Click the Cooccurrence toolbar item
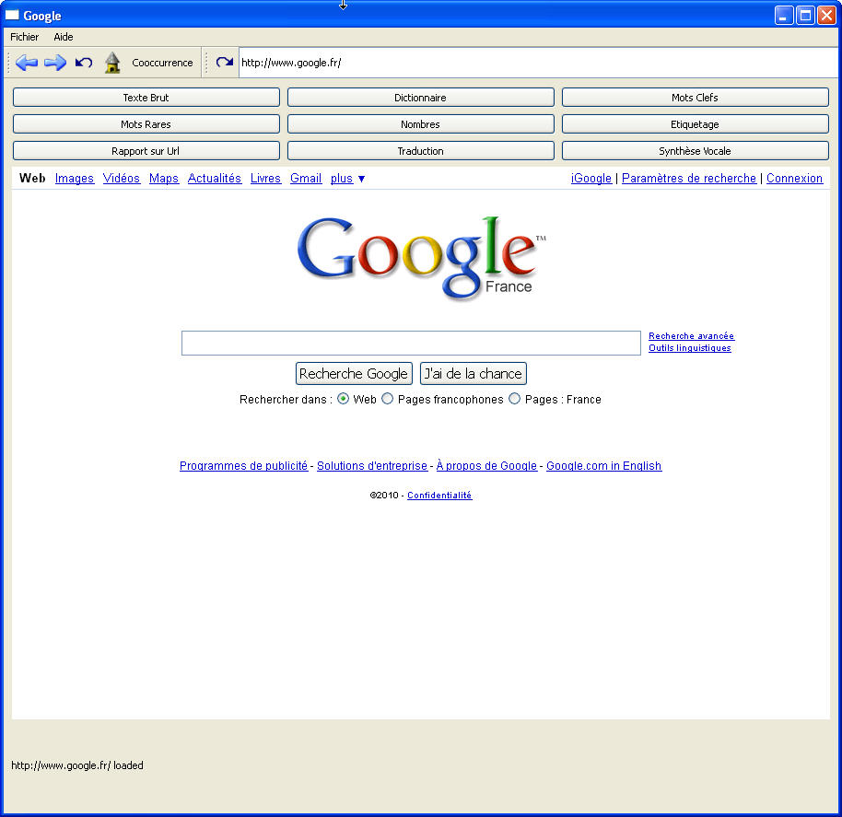 (162, 63)
